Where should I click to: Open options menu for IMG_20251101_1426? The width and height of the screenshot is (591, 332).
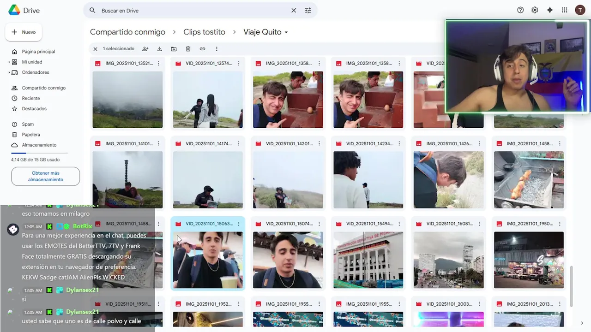point(480,144)
